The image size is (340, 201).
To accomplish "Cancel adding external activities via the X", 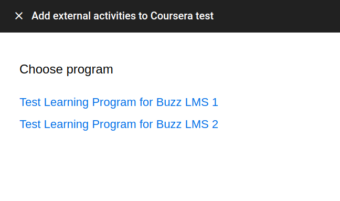I will click(19, 16).
